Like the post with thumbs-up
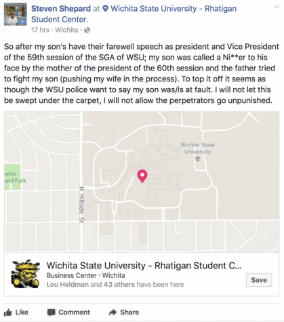 pyautogui.click(x=16, y=313)
